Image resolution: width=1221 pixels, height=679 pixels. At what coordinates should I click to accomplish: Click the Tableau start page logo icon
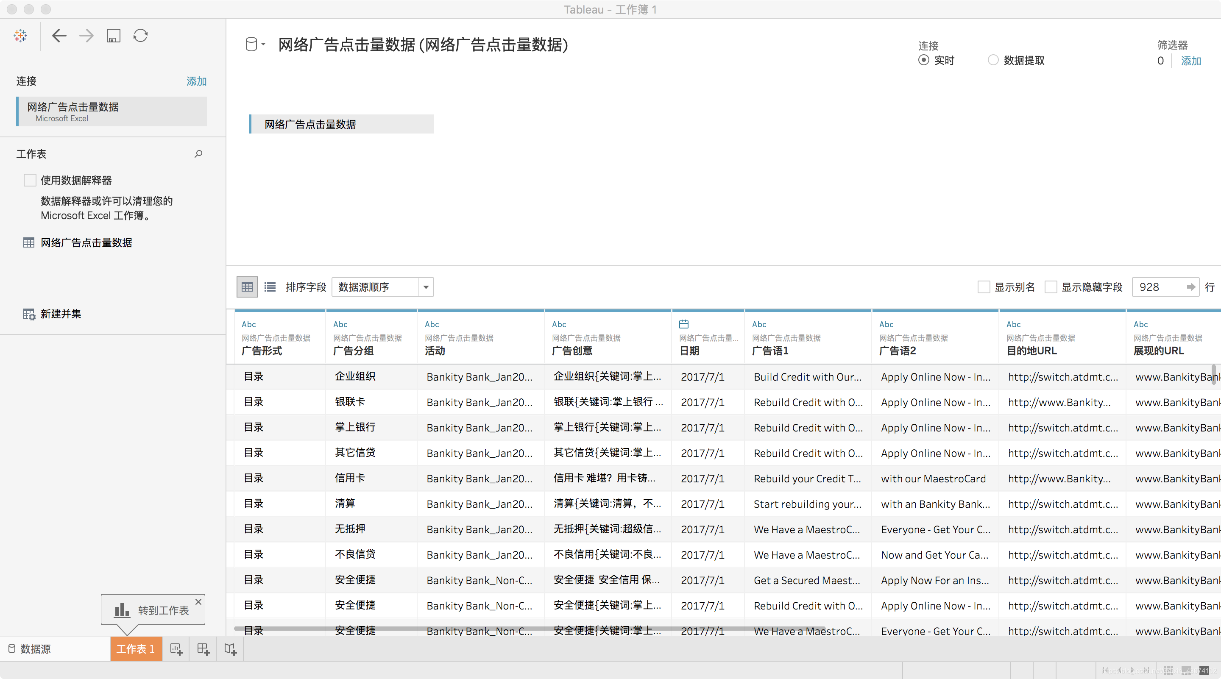pyautogui.click(x=20, y=36)
